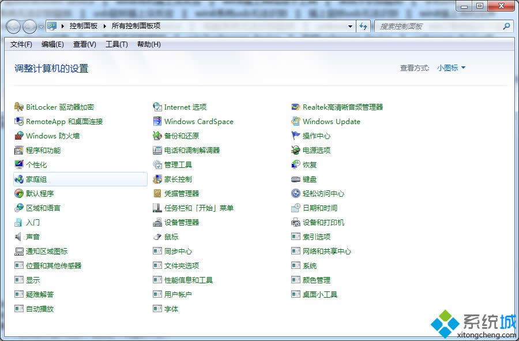Screen dimensions: 519x341
Task: Click the 设备管理器 icon
Action: point(157,223)
